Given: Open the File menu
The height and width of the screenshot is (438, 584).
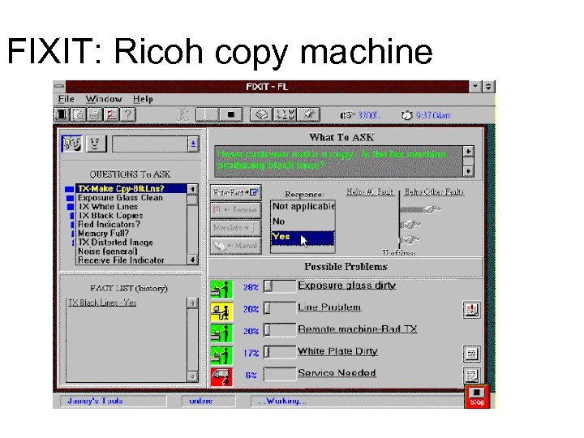Looking at the screenshot, I should click(x=66, y=99).
